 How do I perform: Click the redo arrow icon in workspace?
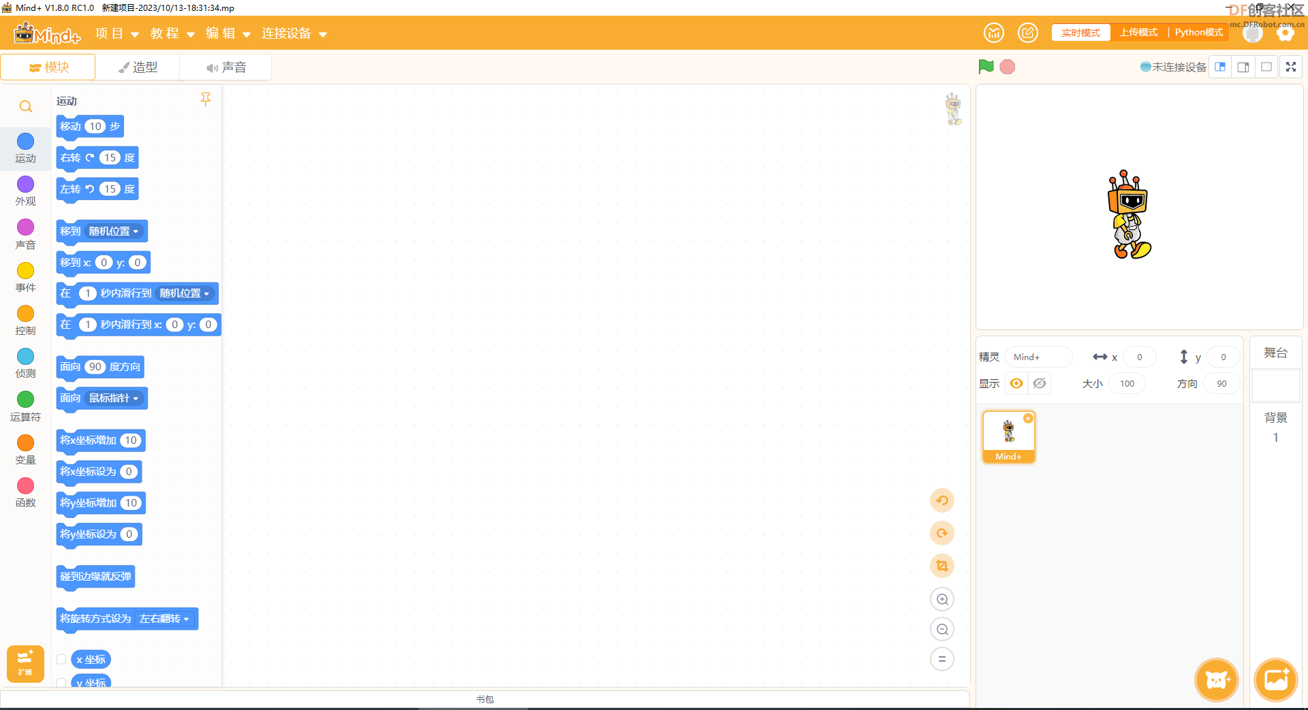942,533
